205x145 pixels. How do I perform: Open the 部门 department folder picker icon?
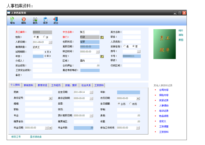(x=102, y=37)
